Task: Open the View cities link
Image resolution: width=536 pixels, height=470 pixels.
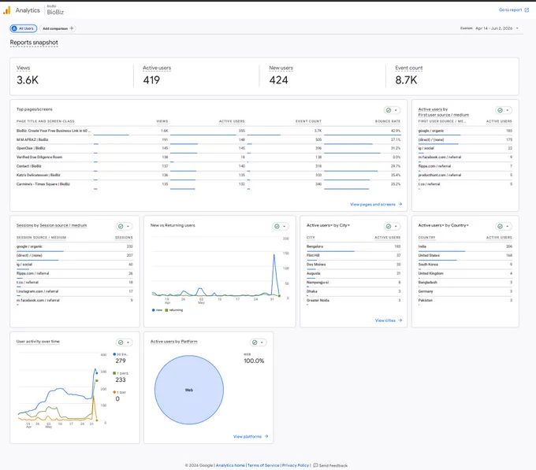Action: click(x=389, y=320)
